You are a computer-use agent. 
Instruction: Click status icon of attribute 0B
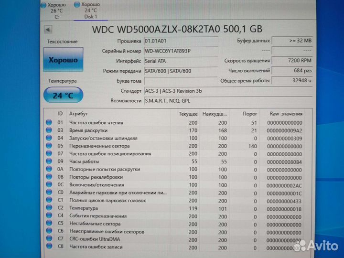point(49,177)
